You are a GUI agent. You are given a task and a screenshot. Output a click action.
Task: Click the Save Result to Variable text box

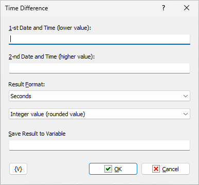[x=99, y=145]
